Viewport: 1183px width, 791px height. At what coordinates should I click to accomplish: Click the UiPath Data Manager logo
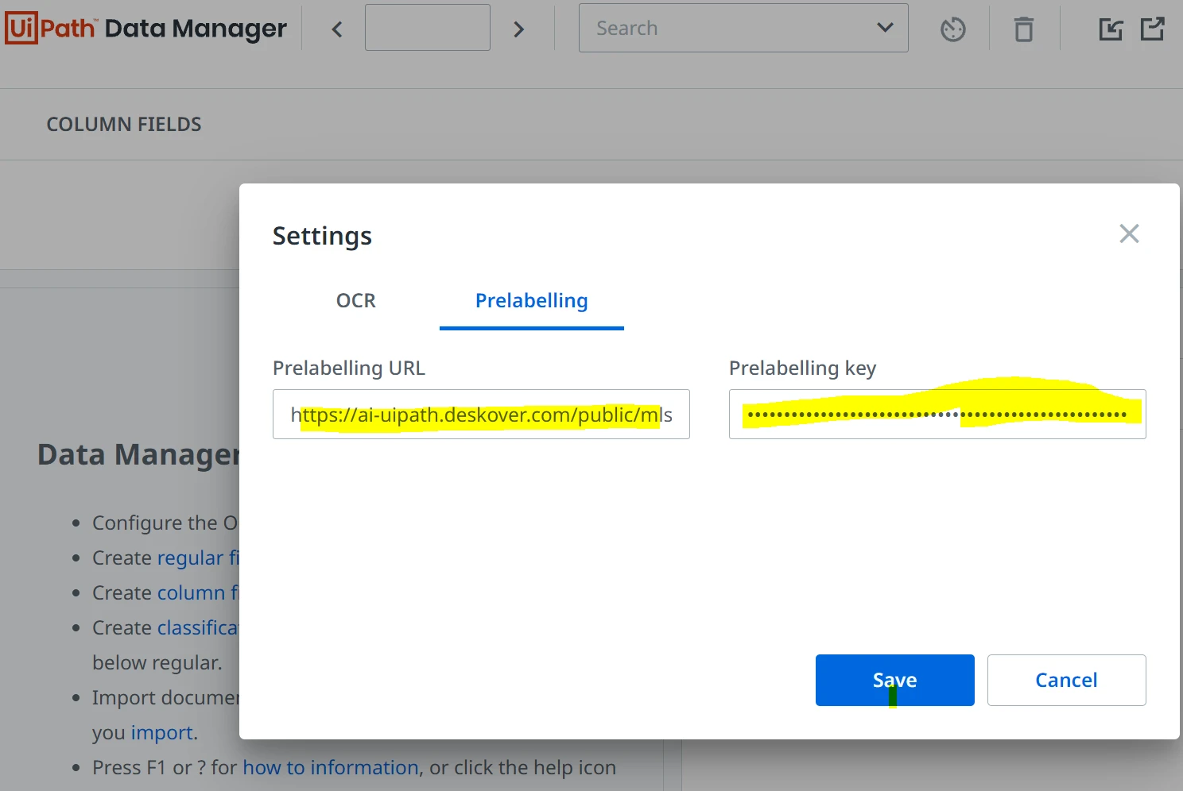tap(146, 29)
